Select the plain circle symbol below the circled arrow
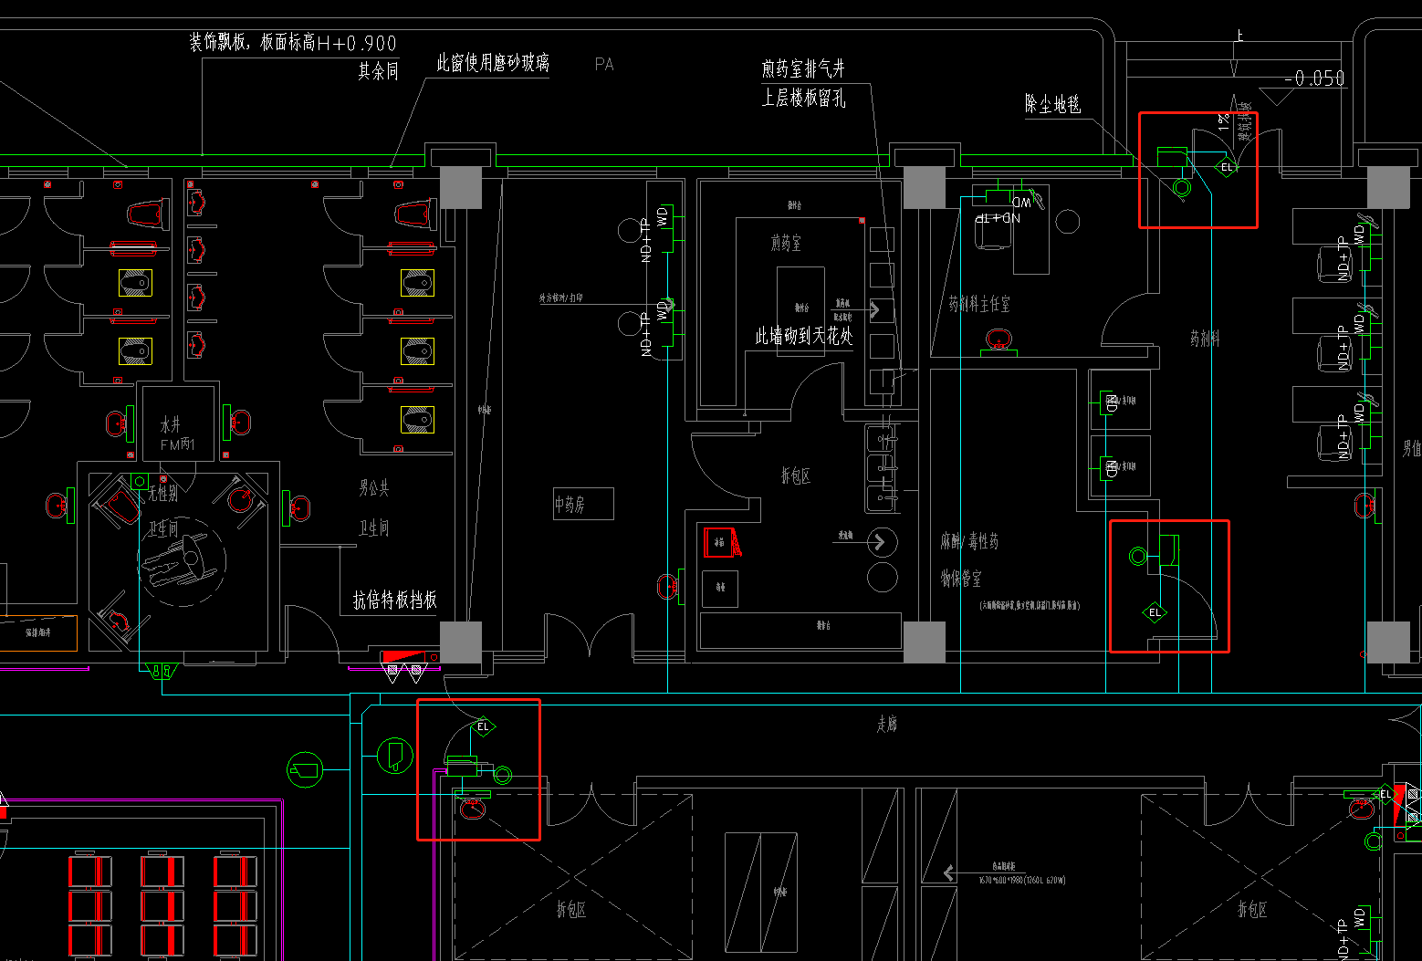Screen dimensions: 1422x961 (x=882, y=577)
